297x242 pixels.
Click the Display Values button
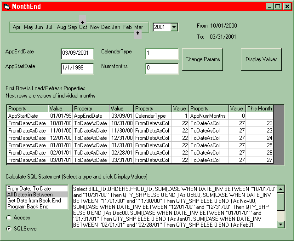262,59
